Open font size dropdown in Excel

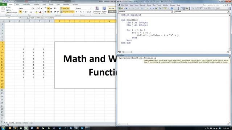[37, 8]
